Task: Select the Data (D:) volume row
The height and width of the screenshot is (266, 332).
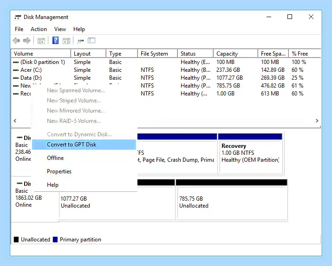Action: tap(166, 78)
